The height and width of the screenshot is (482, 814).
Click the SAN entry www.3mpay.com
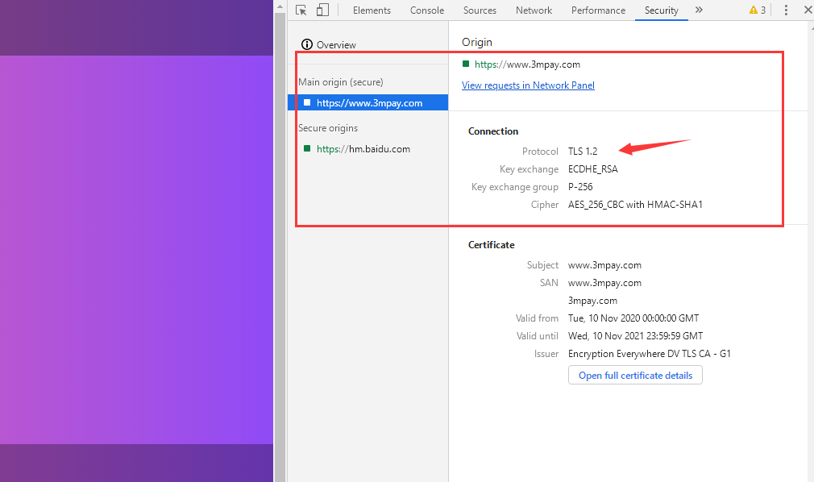click(x=604, y=283)
